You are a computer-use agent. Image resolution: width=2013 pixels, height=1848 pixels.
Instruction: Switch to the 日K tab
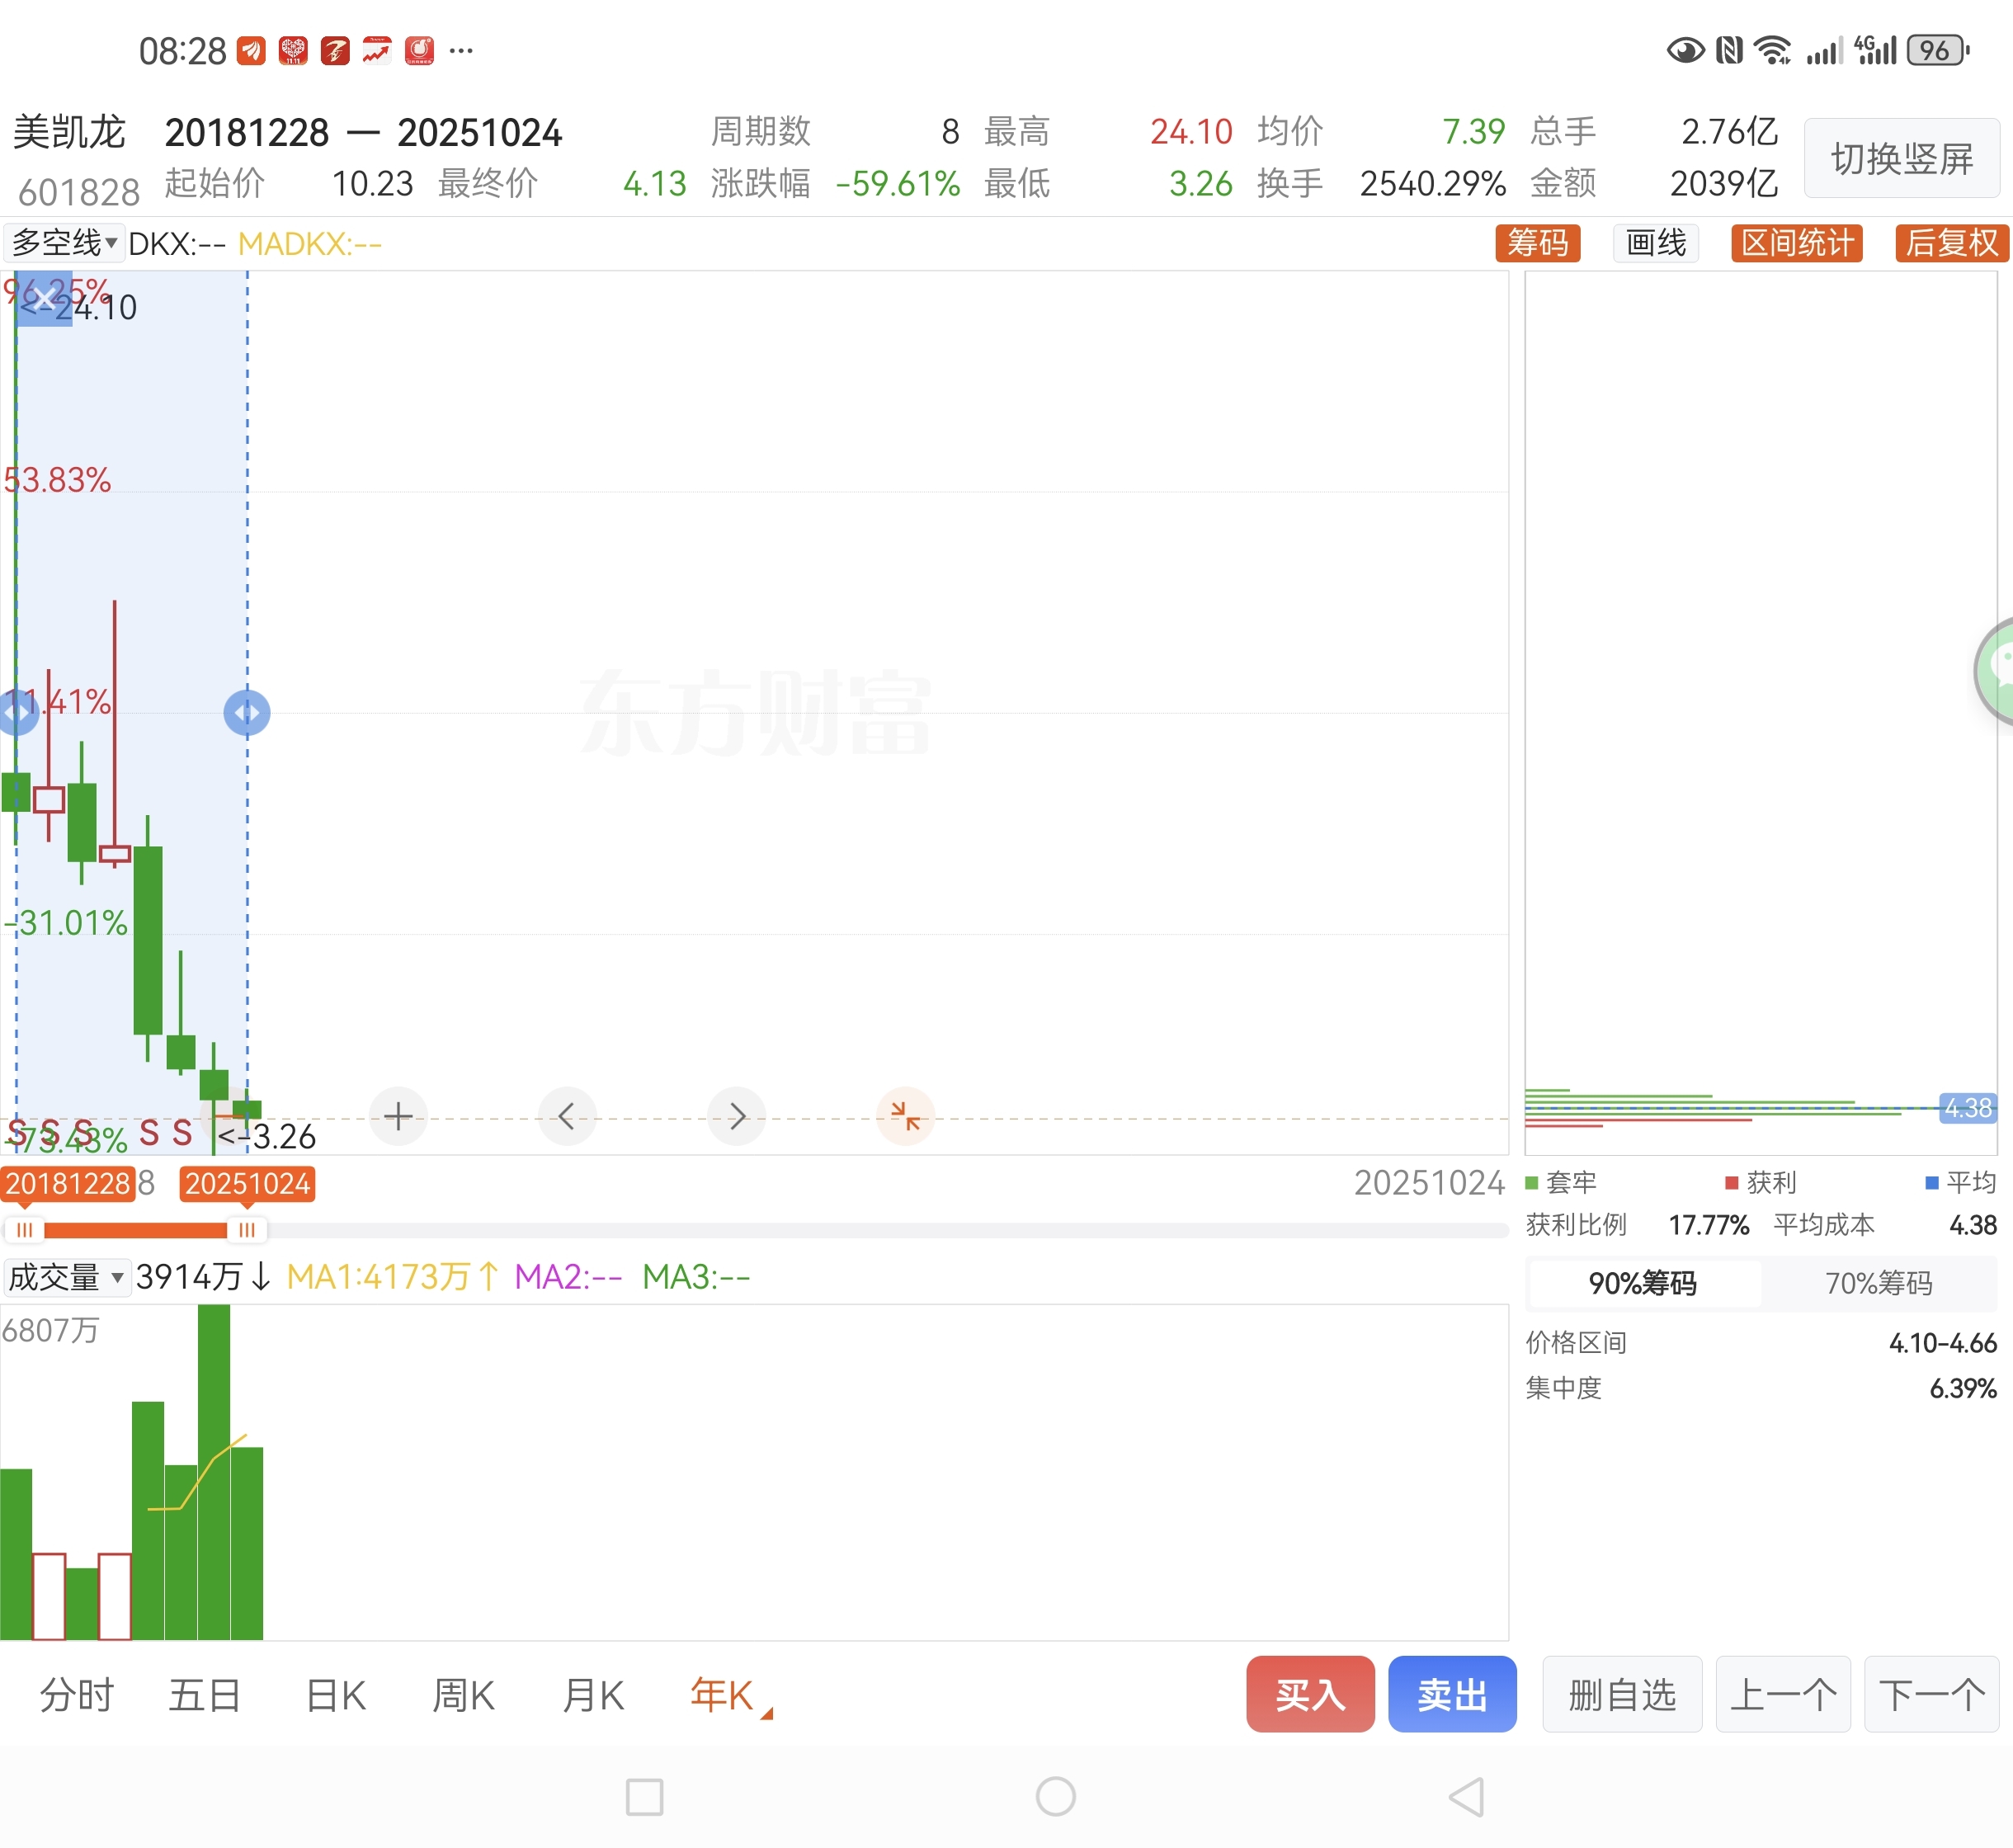pyautogui.click(x=335, y=1696)
